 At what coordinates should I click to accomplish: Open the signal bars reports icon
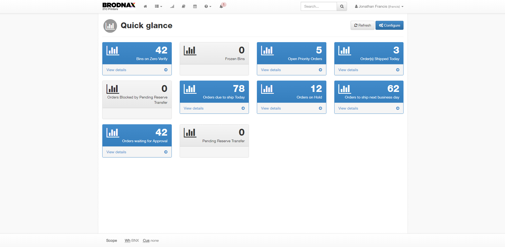click(x=172, y=7)
